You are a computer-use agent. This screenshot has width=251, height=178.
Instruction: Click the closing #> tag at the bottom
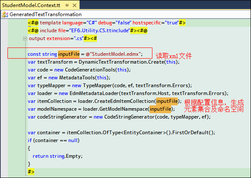pos(31,172)
